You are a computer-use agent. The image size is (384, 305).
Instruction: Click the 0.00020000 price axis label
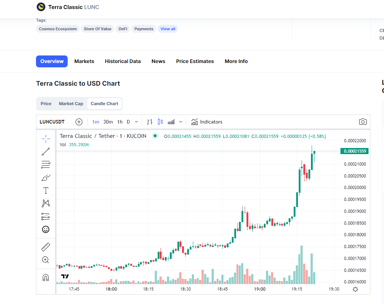355,188
